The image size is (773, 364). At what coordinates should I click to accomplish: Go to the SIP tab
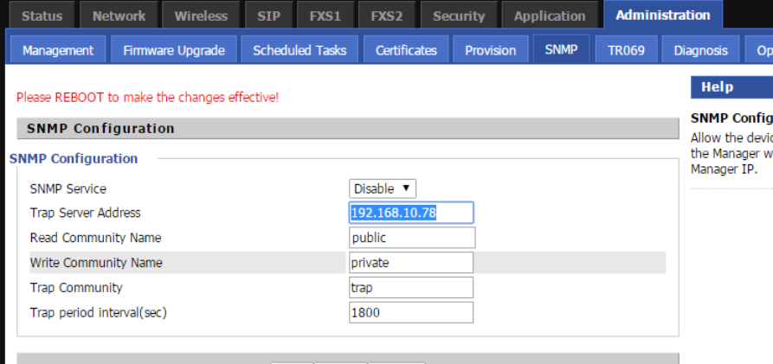(x=268, y=16)
